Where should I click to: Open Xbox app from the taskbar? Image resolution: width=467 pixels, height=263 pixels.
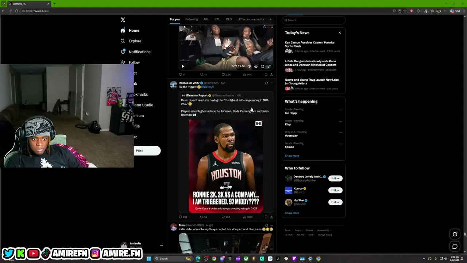[246, 259]
